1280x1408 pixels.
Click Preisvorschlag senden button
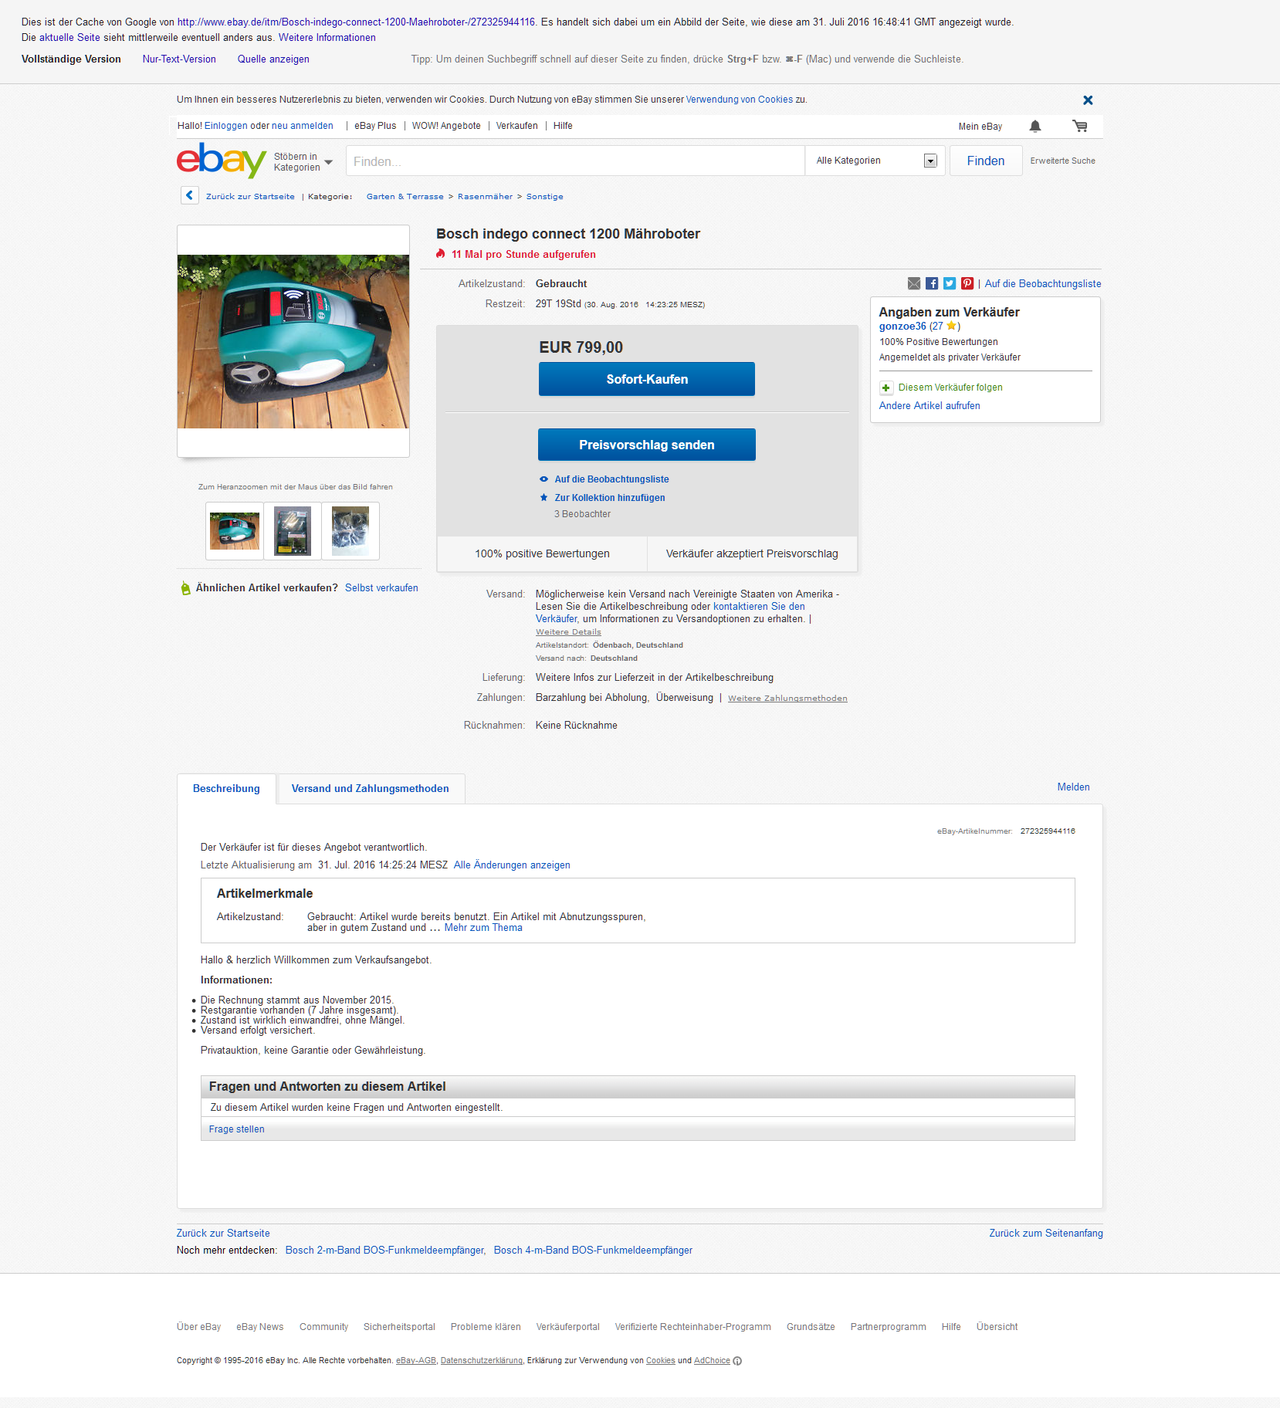(x=646, y=445)
